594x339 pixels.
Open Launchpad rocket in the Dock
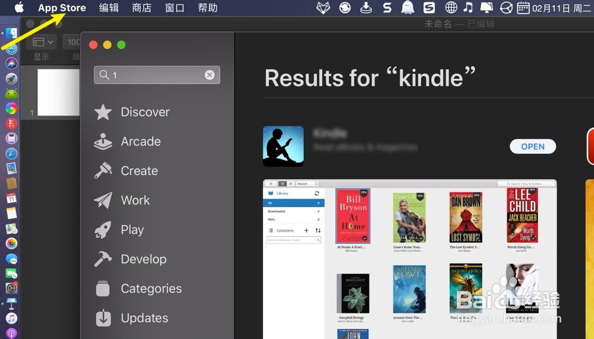coord(11,78)
